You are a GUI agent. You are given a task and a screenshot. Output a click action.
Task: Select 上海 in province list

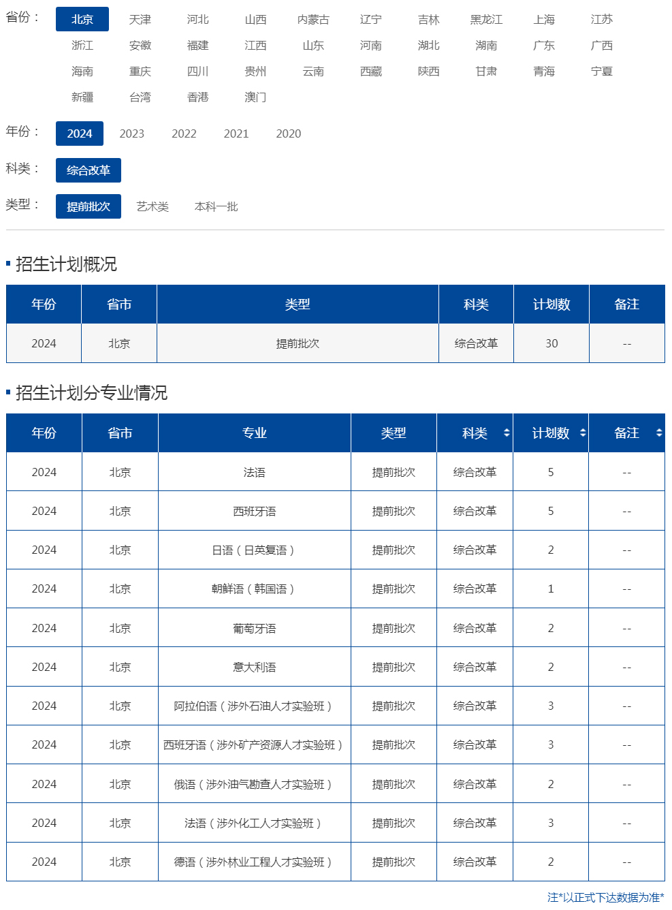[544, 19]
